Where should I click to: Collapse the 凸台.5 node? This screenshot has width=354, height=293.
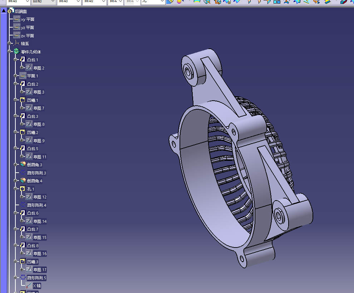(15, 148)
